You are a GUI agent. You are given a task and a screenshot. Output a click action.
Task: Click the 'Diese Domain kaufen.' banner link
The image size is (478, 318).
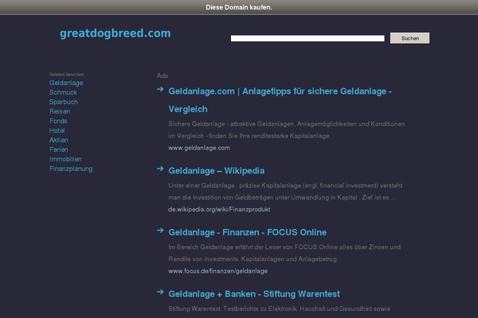point(239,7)
